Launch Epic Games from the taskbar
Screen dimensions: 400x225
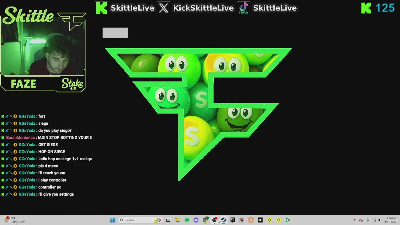(232, 220)
